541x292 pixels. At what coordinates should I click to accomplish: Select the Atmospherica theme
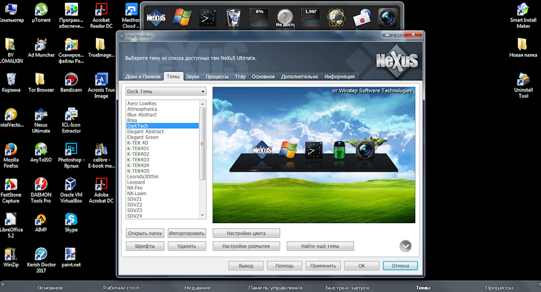click(162, 109)
